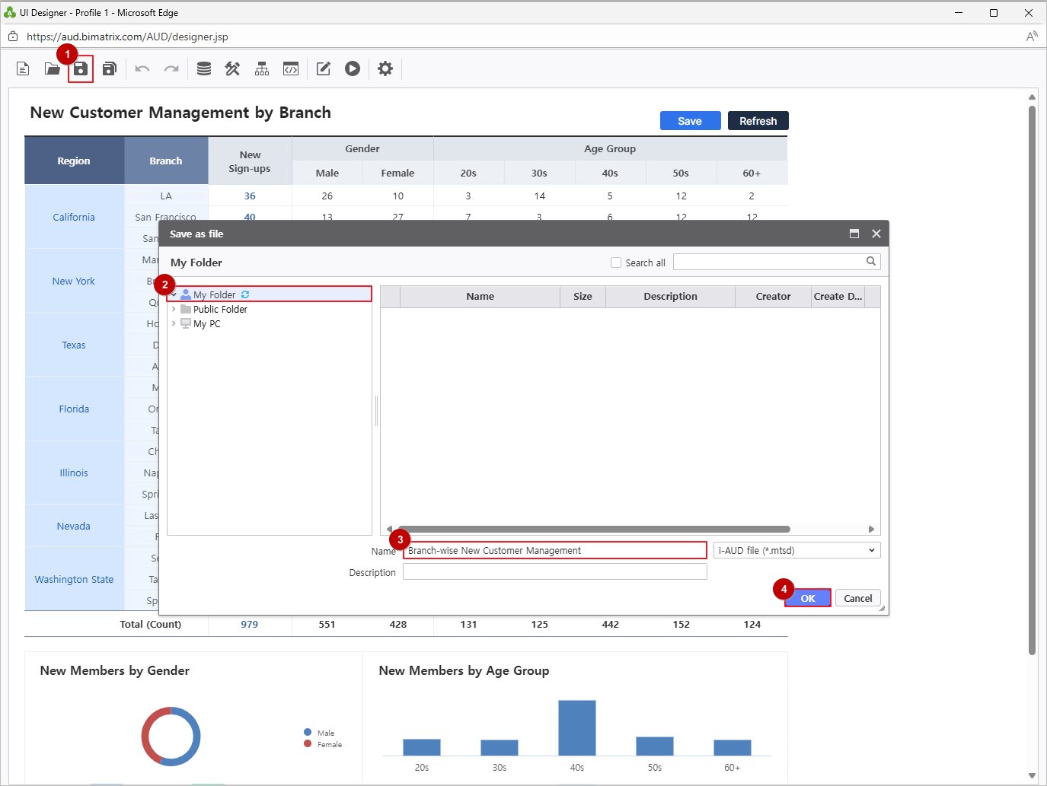Click the Refresh button above the table
The width and height of the screenshot is (1047, 786).
click(x=758, y=121)
